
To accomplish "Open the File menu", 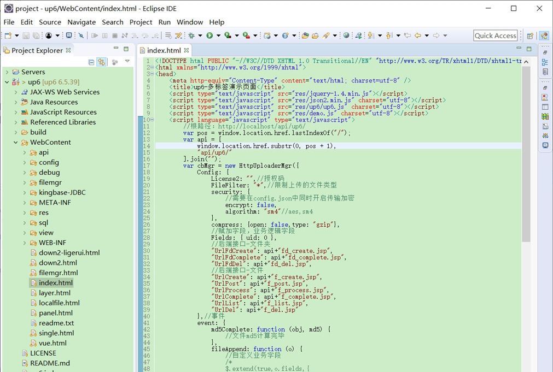I will tap(9, 22).
